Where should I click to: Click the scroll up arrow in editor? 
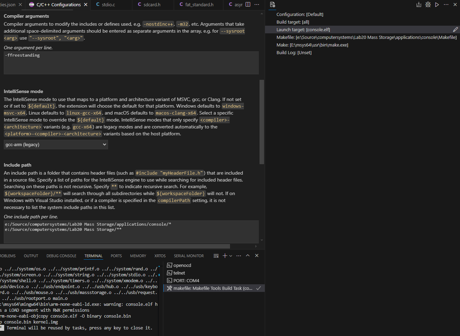[262, 13]
